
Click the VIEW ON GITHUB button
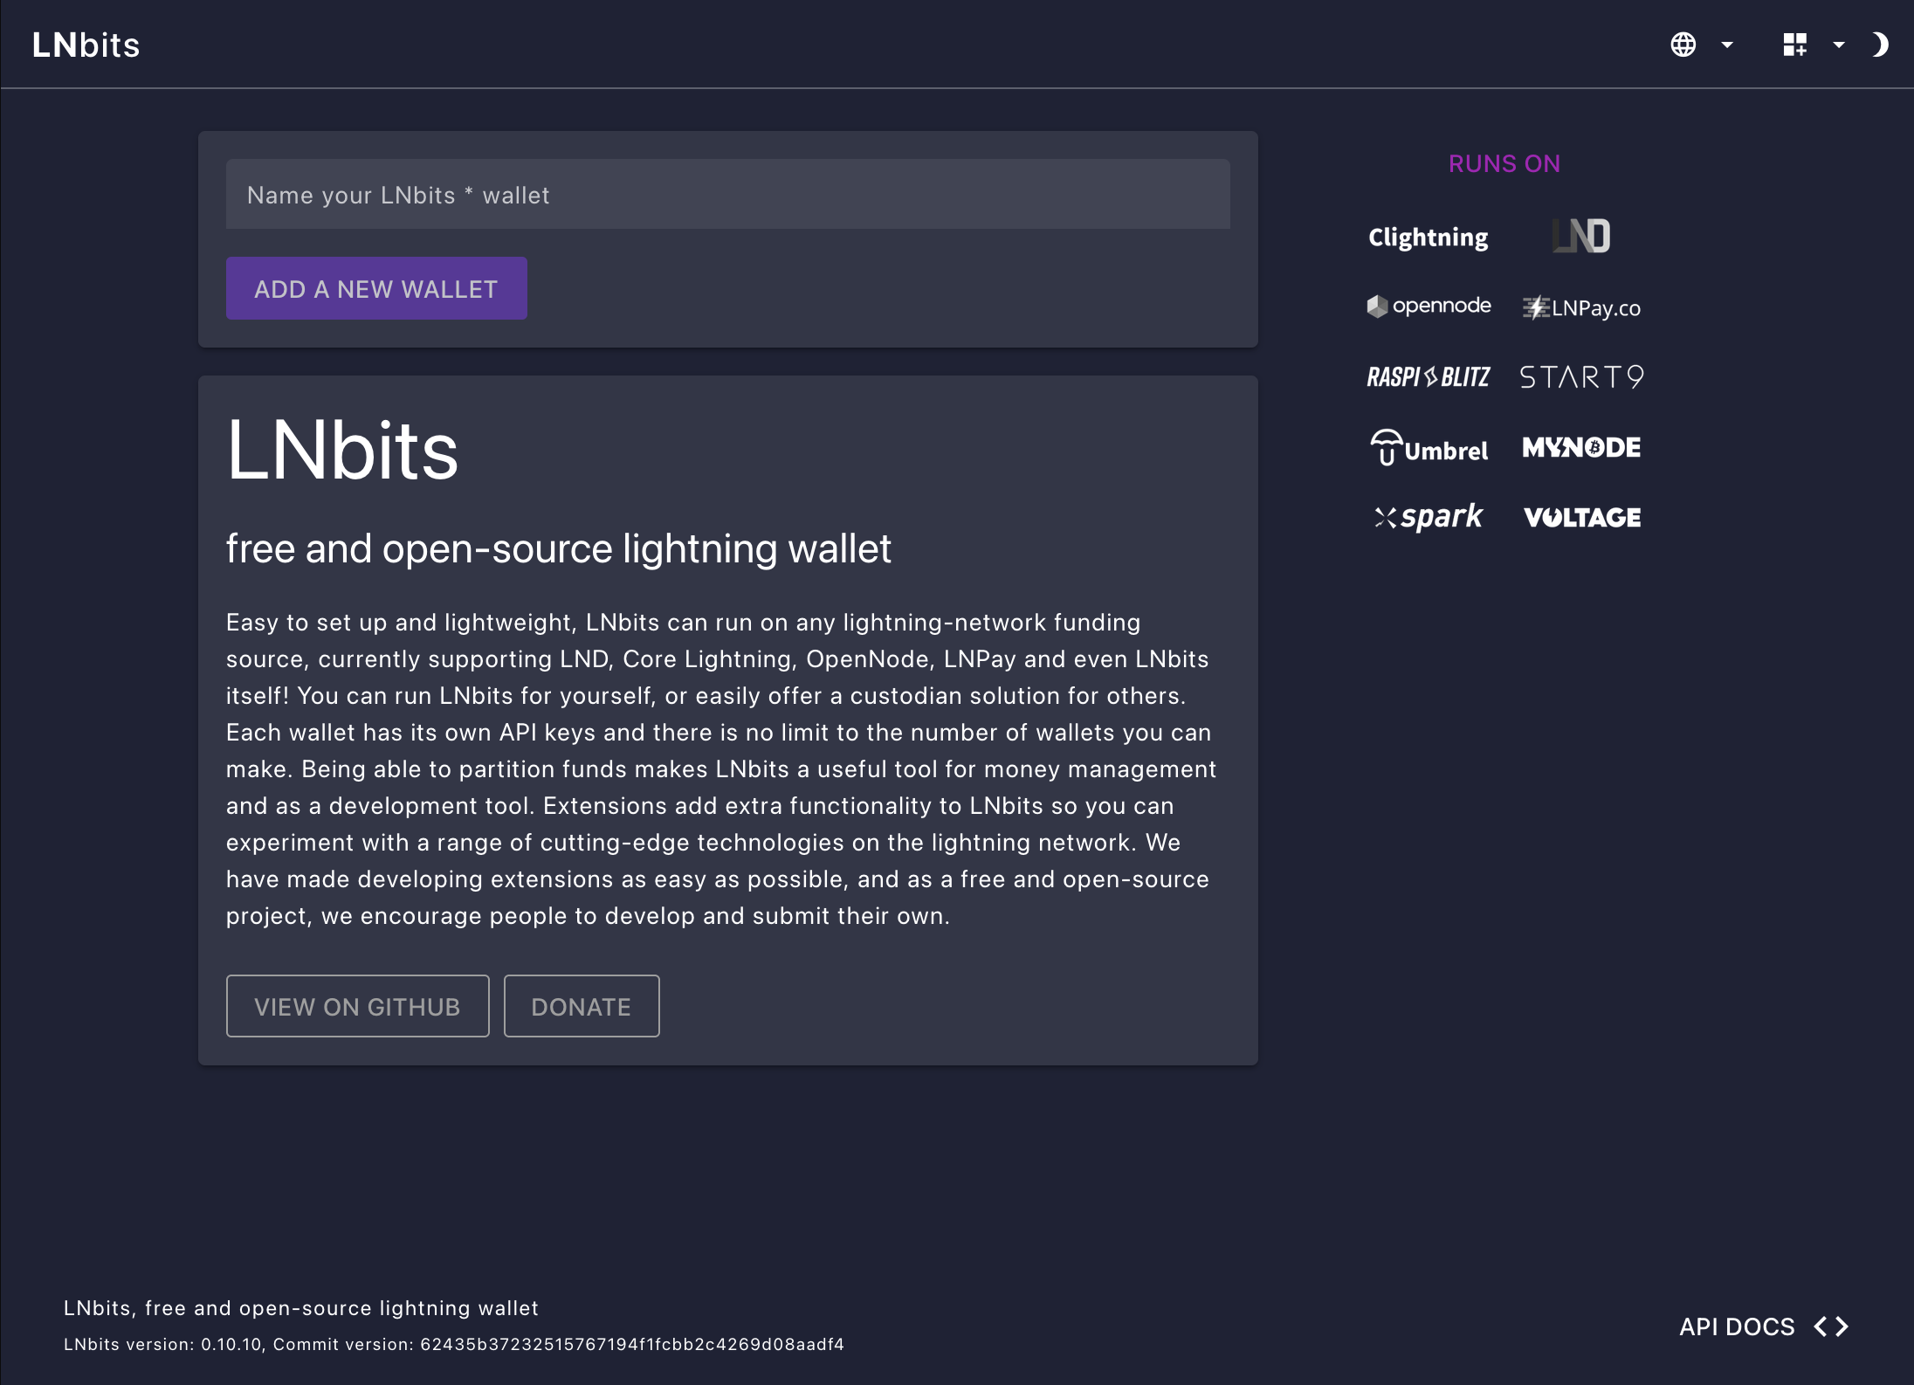pos(357,1006)
